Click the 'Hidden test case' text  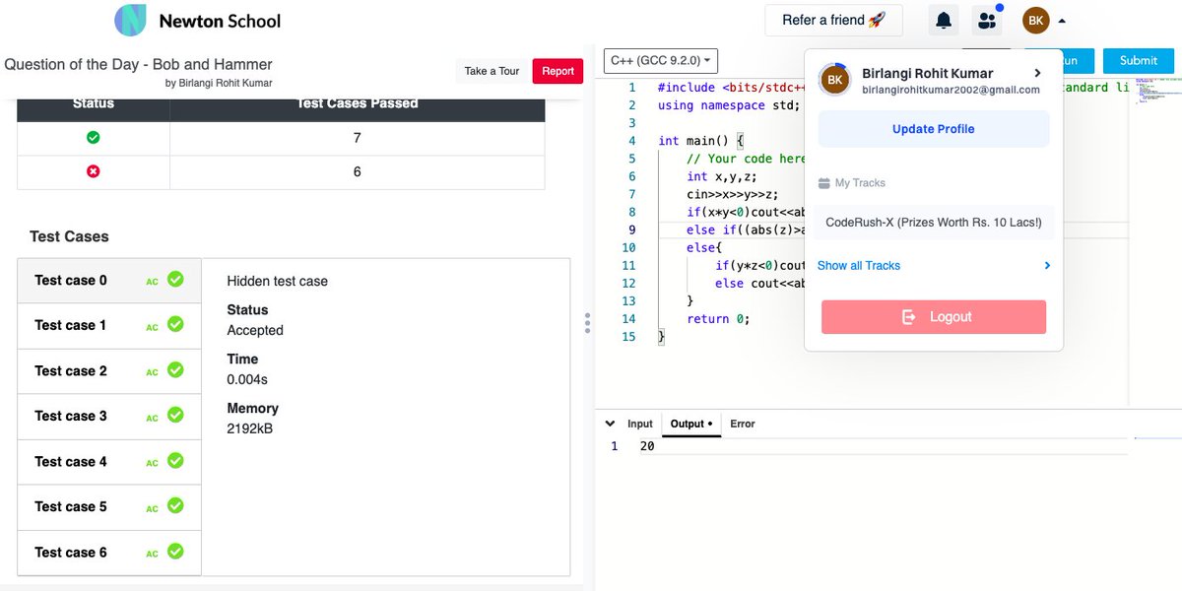[x=278, y=282]
